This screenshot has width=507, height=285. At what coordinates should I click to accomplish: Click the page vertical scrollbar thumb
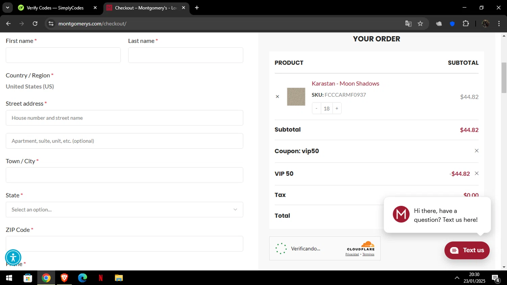[x=504, y=78]
